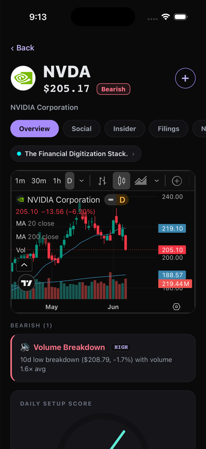Open chart settings hexagon icon
Image resolution: width=206 pixels, height=449 pixels.
click(177, 307)
